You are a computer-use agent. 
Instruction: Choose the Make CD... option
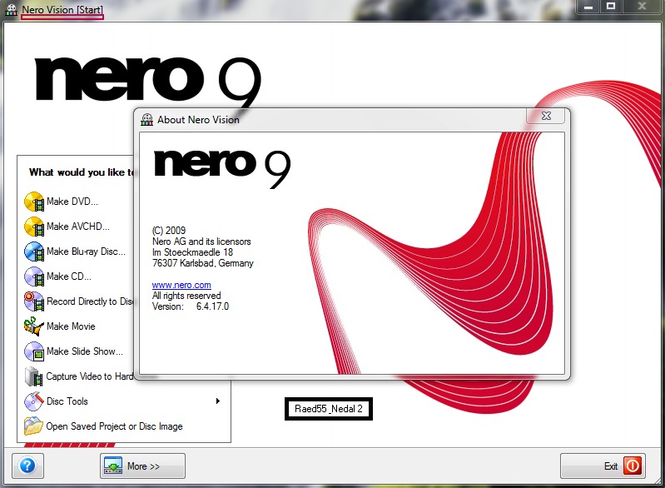click(x=69, y=276)
